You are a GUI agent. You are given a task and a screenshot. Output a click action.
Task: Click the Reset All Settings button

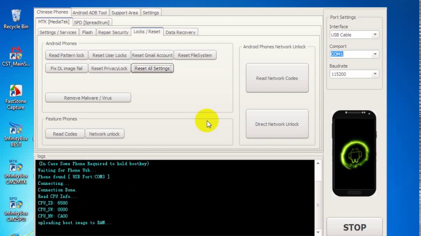click(x=152, y=68)
